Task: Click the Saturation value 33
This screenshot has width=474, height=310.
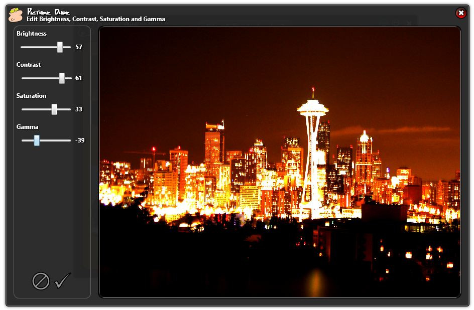Action: point(79,109)
